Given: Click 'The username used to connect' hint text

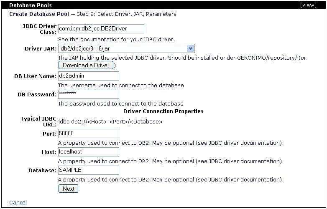Looking at the screenshot, I should pos(121,85).
